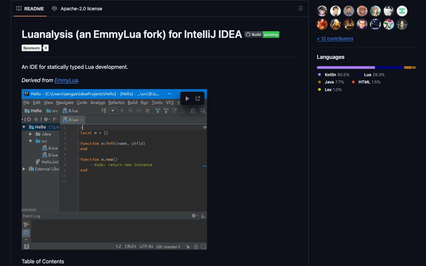Image resolution: width=426 pixels, height=266 pixels.
Task: Click the dark blue Lua segment of language bar
Action: click(389, 67)
